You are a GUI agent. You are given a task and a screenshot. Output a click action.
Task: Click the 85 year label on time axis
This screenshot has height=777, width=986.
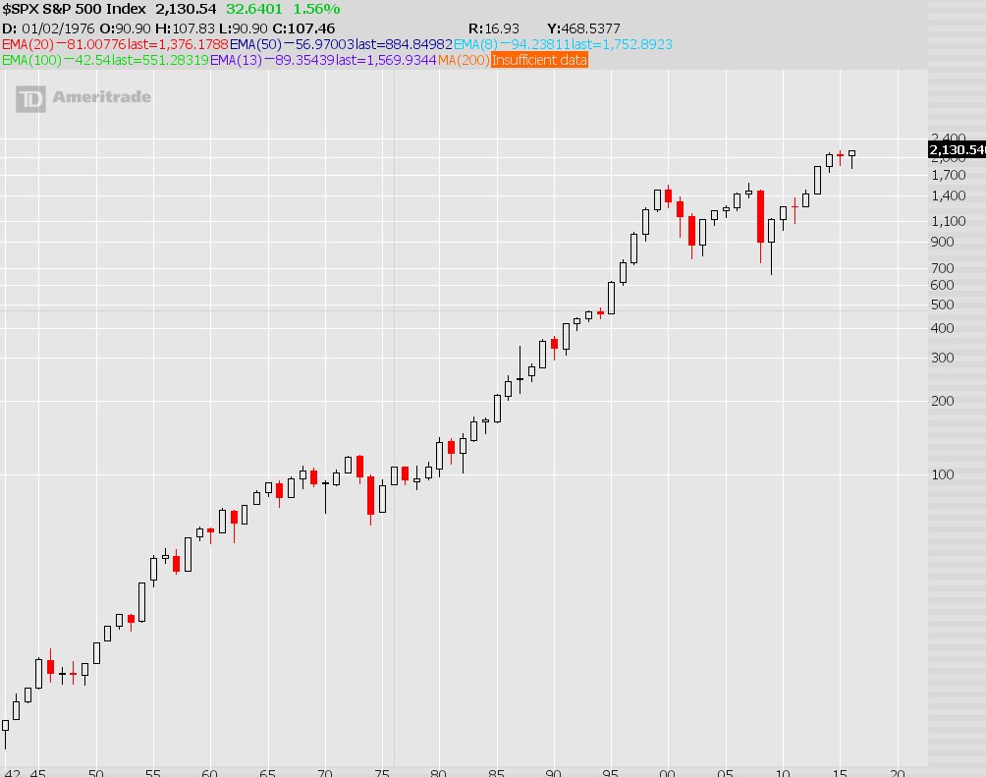(x=496, y=773)
